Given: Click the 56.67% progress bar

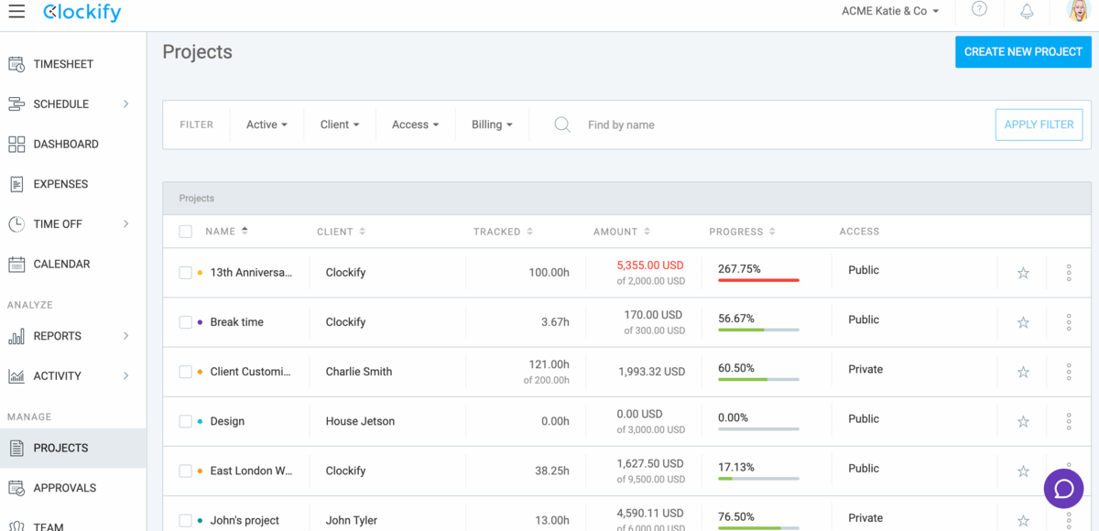Looking at the screenshot, I should point(758,330).
